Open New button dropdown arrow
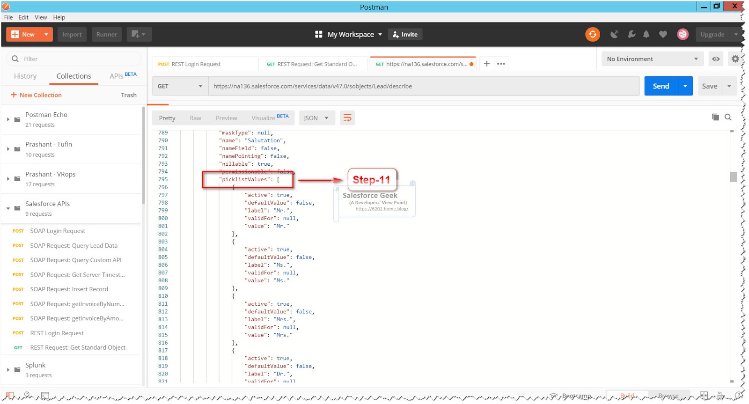This screenshot has width=749, height=404. coord(46,34)
